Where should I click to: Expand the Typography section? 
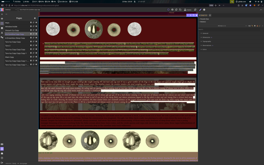207,41
